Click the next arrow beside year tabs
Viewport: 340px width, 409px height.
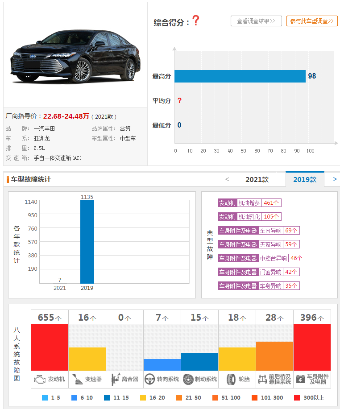pos(335,179)
